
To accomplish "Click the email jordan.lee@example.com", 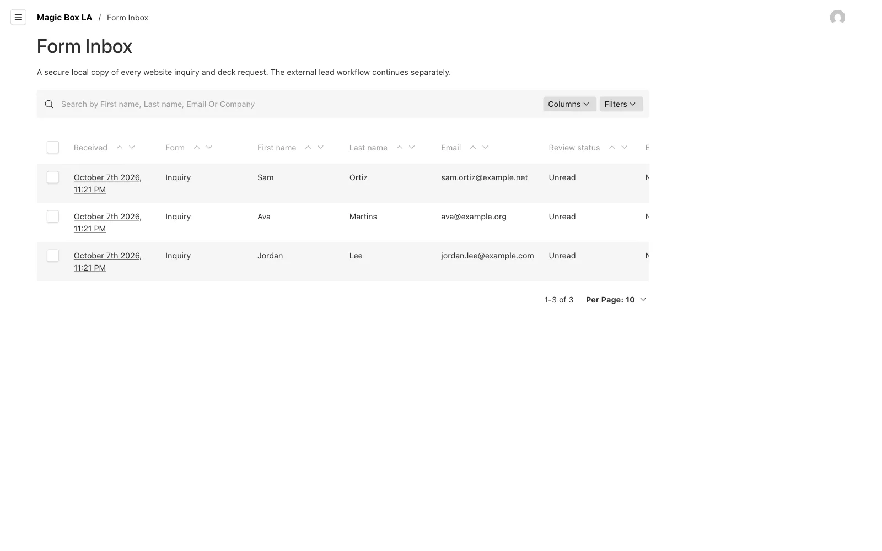I will (x=487, y=256).
